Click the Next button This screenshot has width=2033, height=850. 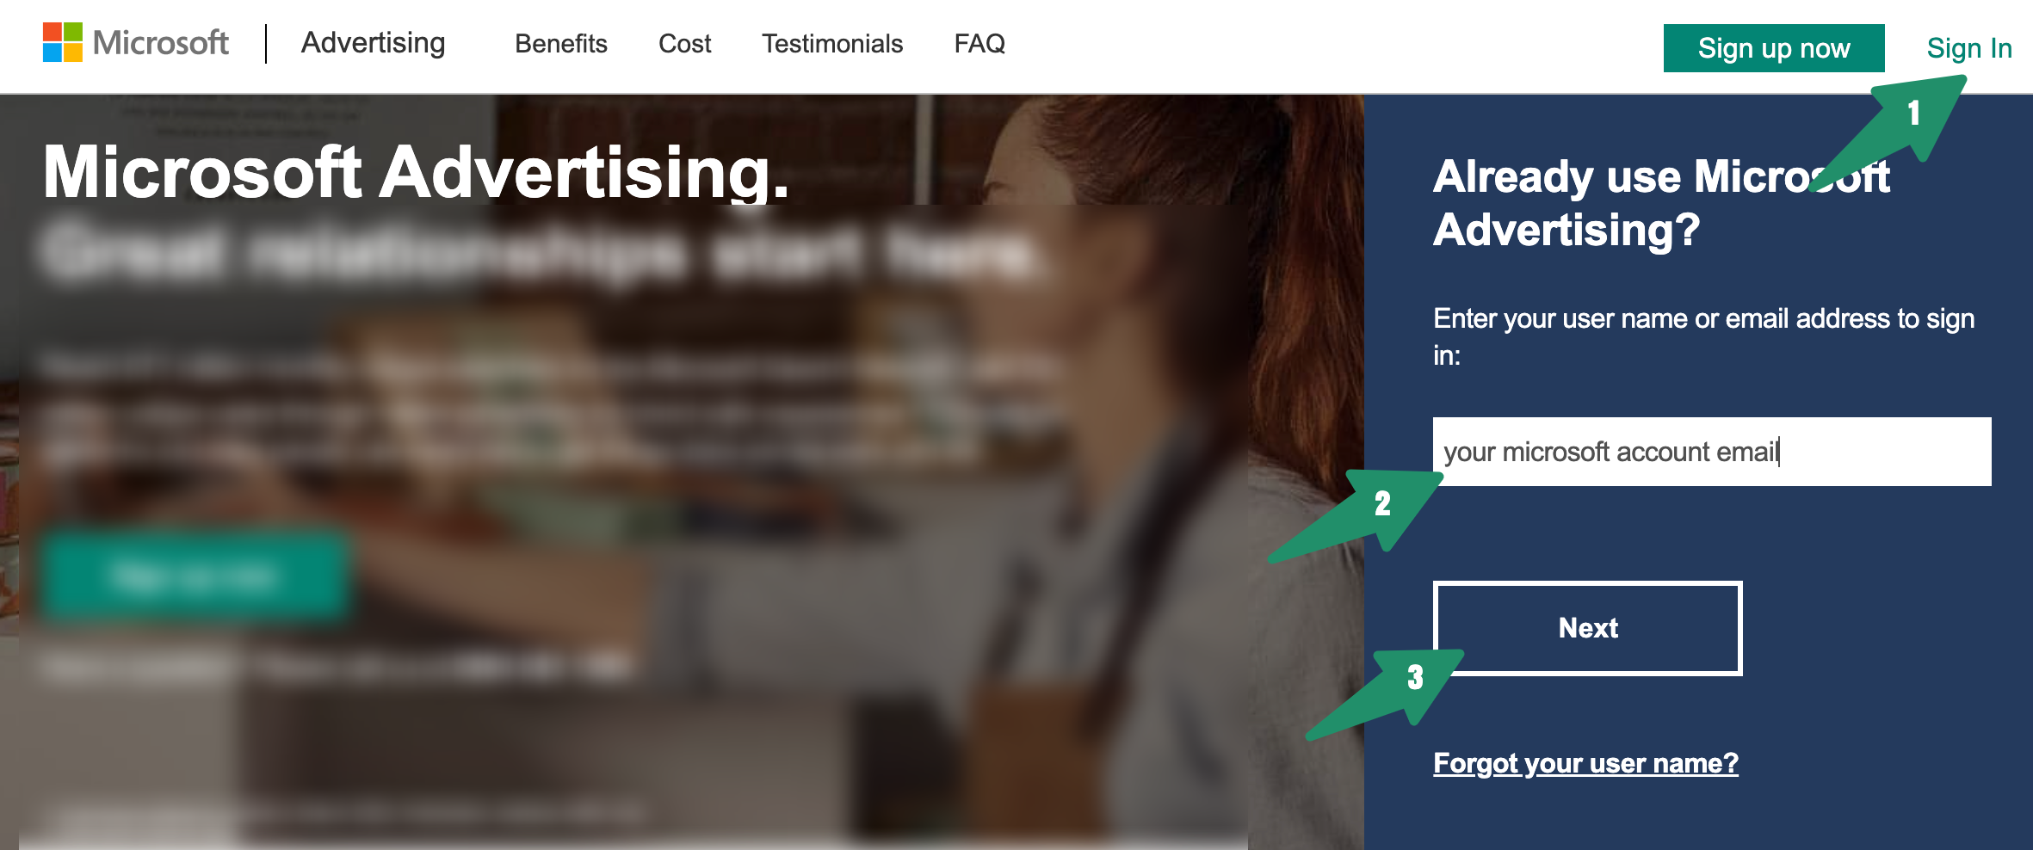pyautogui.click(x=1588, y=628)
